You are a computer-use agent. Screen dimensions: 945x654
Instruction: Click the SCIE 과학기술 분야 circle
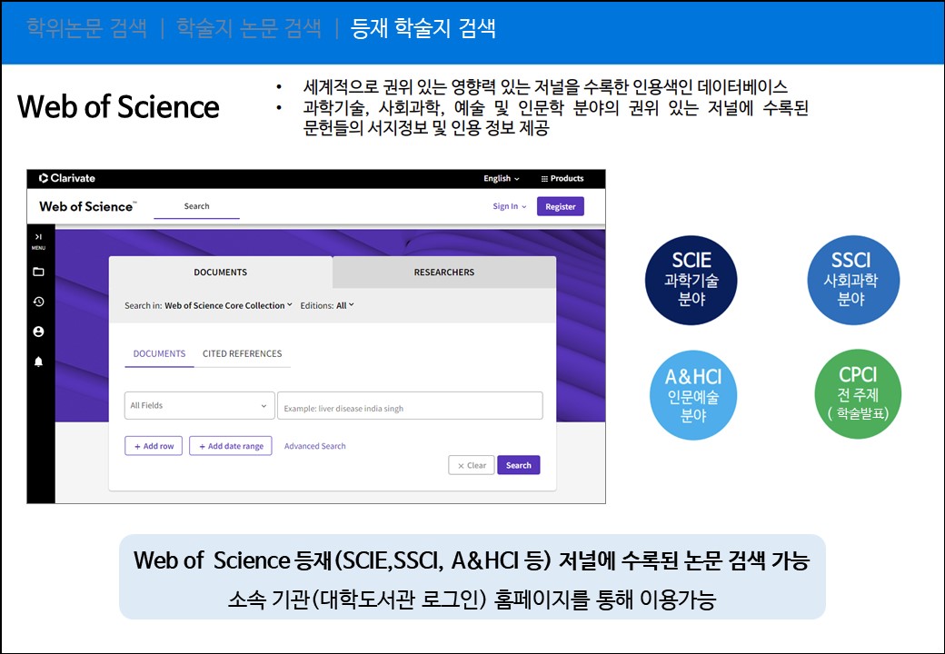point(691,280)
